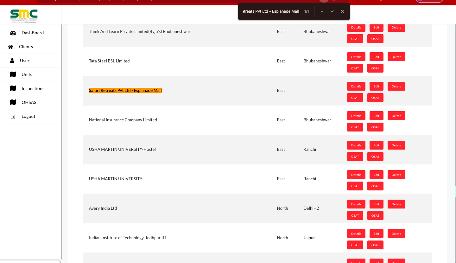
Task: Edit Think And Learn Private Limited (Byju's)
Action: [x=376, y=28]
